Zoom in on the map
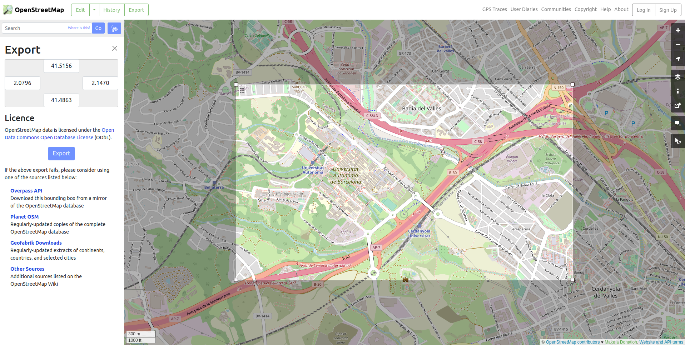Image resolution: width=685 pixels, height=345 pixels. click(677, 30)
